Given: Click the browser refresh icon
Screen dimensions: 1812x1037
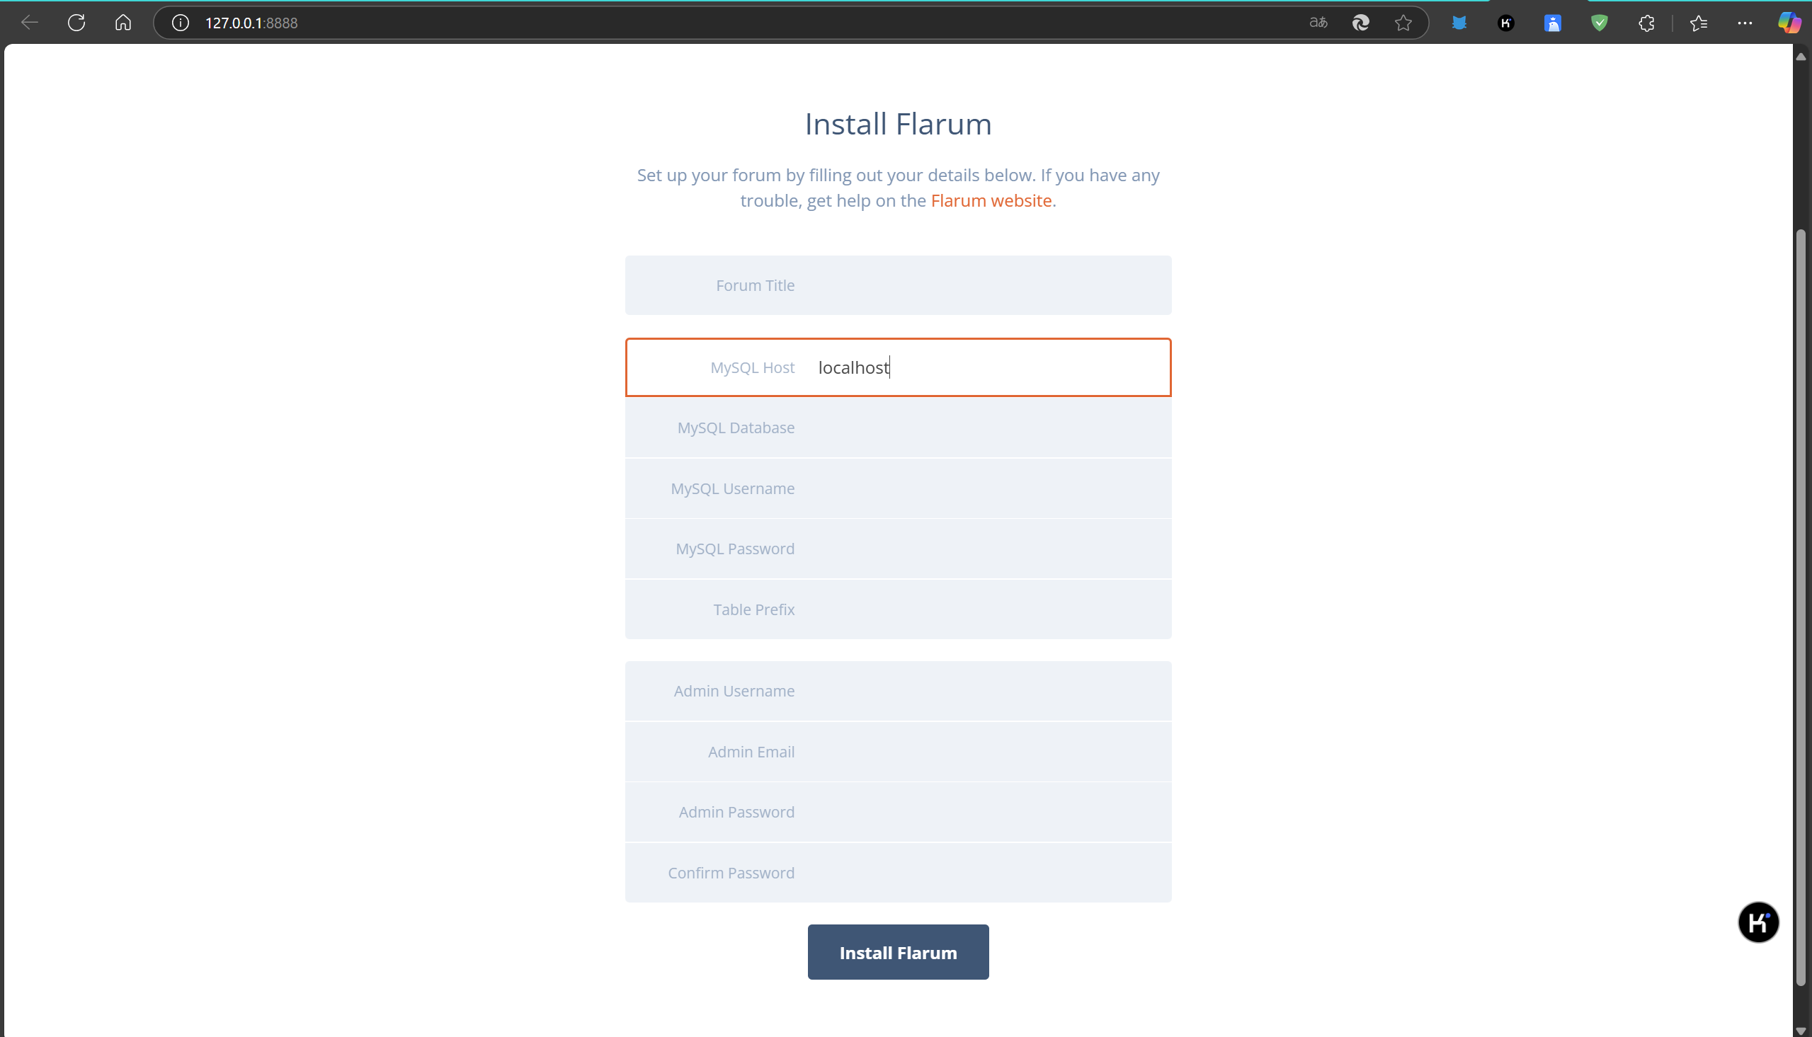Looking at the screenshot, I should coord(76,23).
